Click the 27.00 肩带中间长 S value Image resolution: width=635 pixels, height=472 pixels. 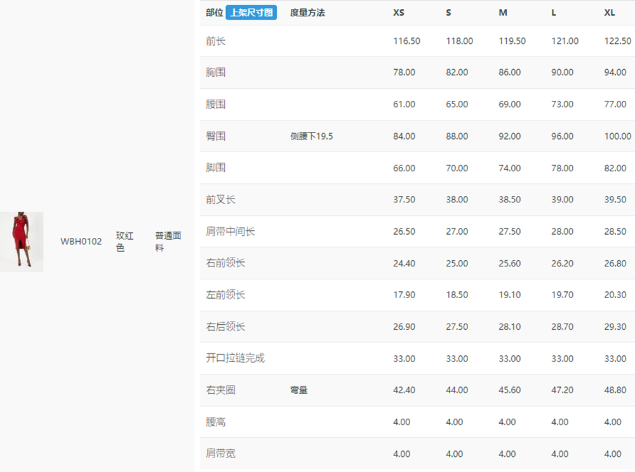click(457, 232)
